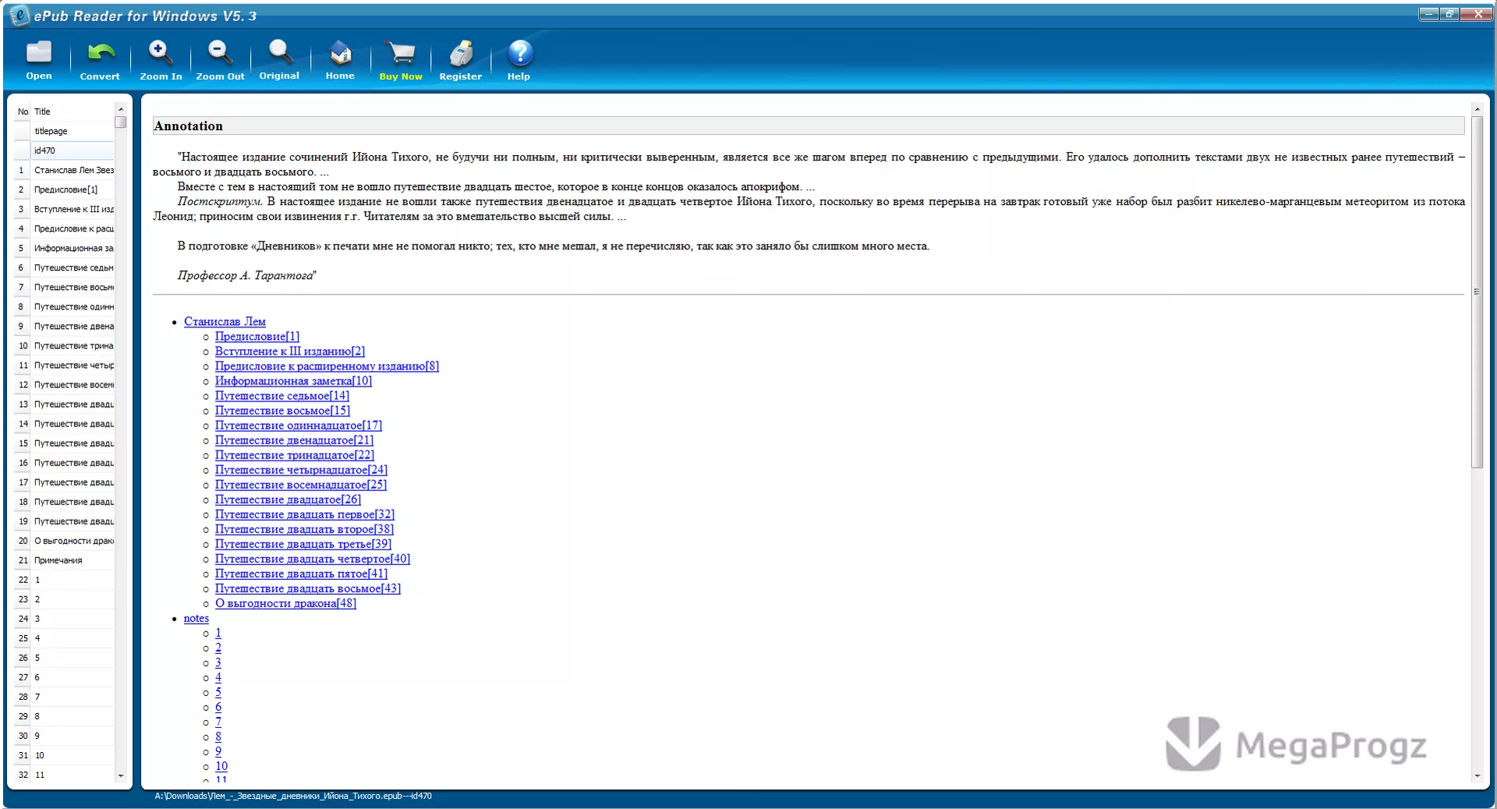Click the No column header
Screen dimensions: 1497x809
[23, 111]
